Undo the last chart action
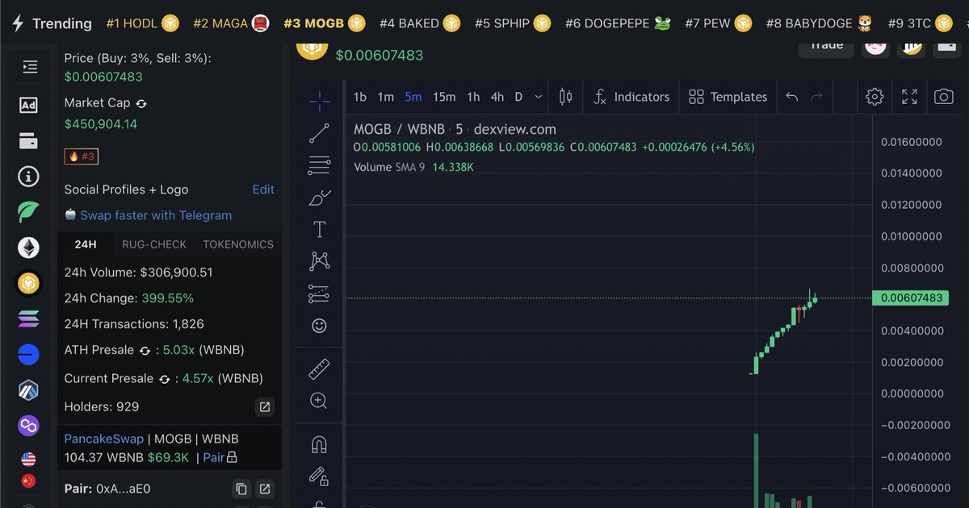Image resolution: width=969 pixels, height=508 pixels. 791,97
